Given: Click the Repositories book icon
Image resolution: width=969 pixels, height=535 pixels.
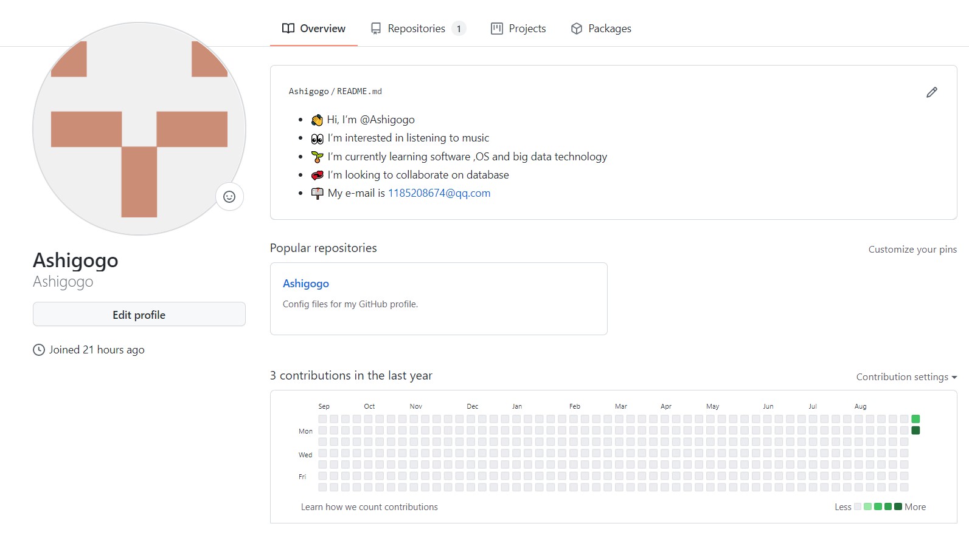Looking at the screenshot, I should (x=376, y=29).
